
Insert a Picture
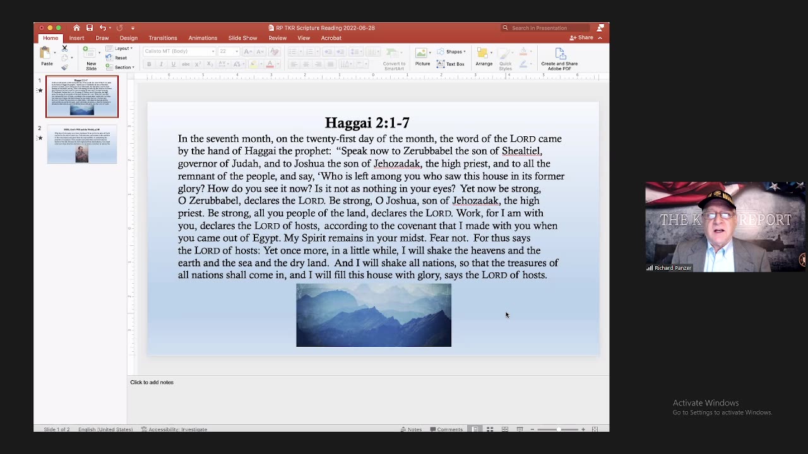pos(422,57)
